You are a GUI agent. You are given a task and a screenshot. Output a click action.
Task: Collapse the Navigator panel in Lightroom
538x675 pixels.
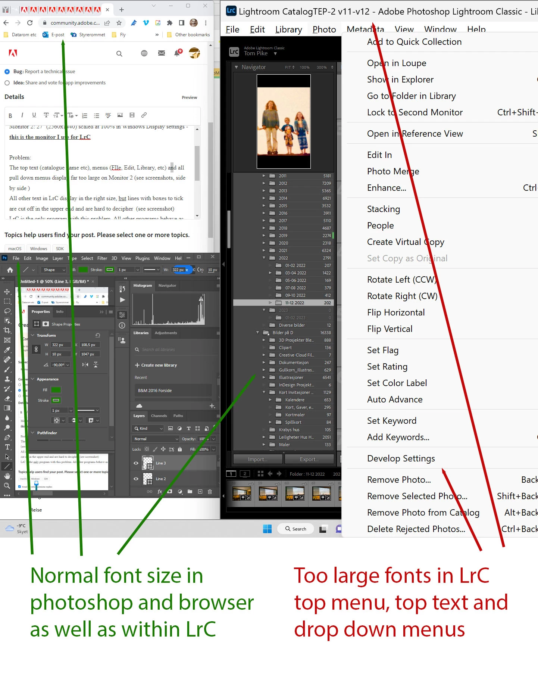pyautogui.click(x=236, y=67)
